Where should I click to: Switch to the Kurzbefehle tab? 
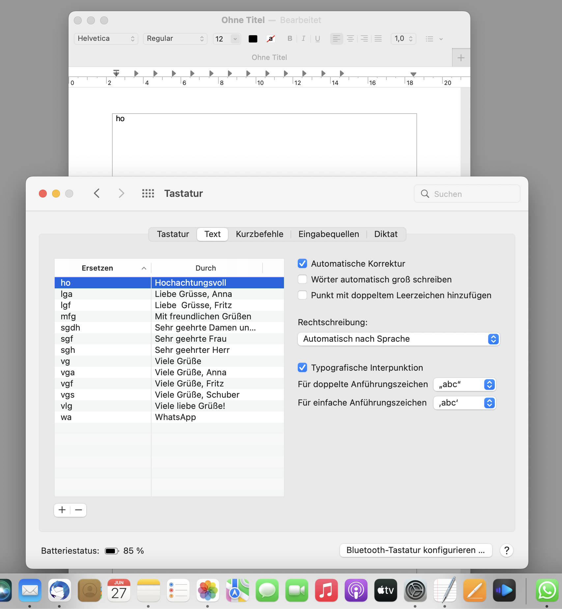click(260, 234)
